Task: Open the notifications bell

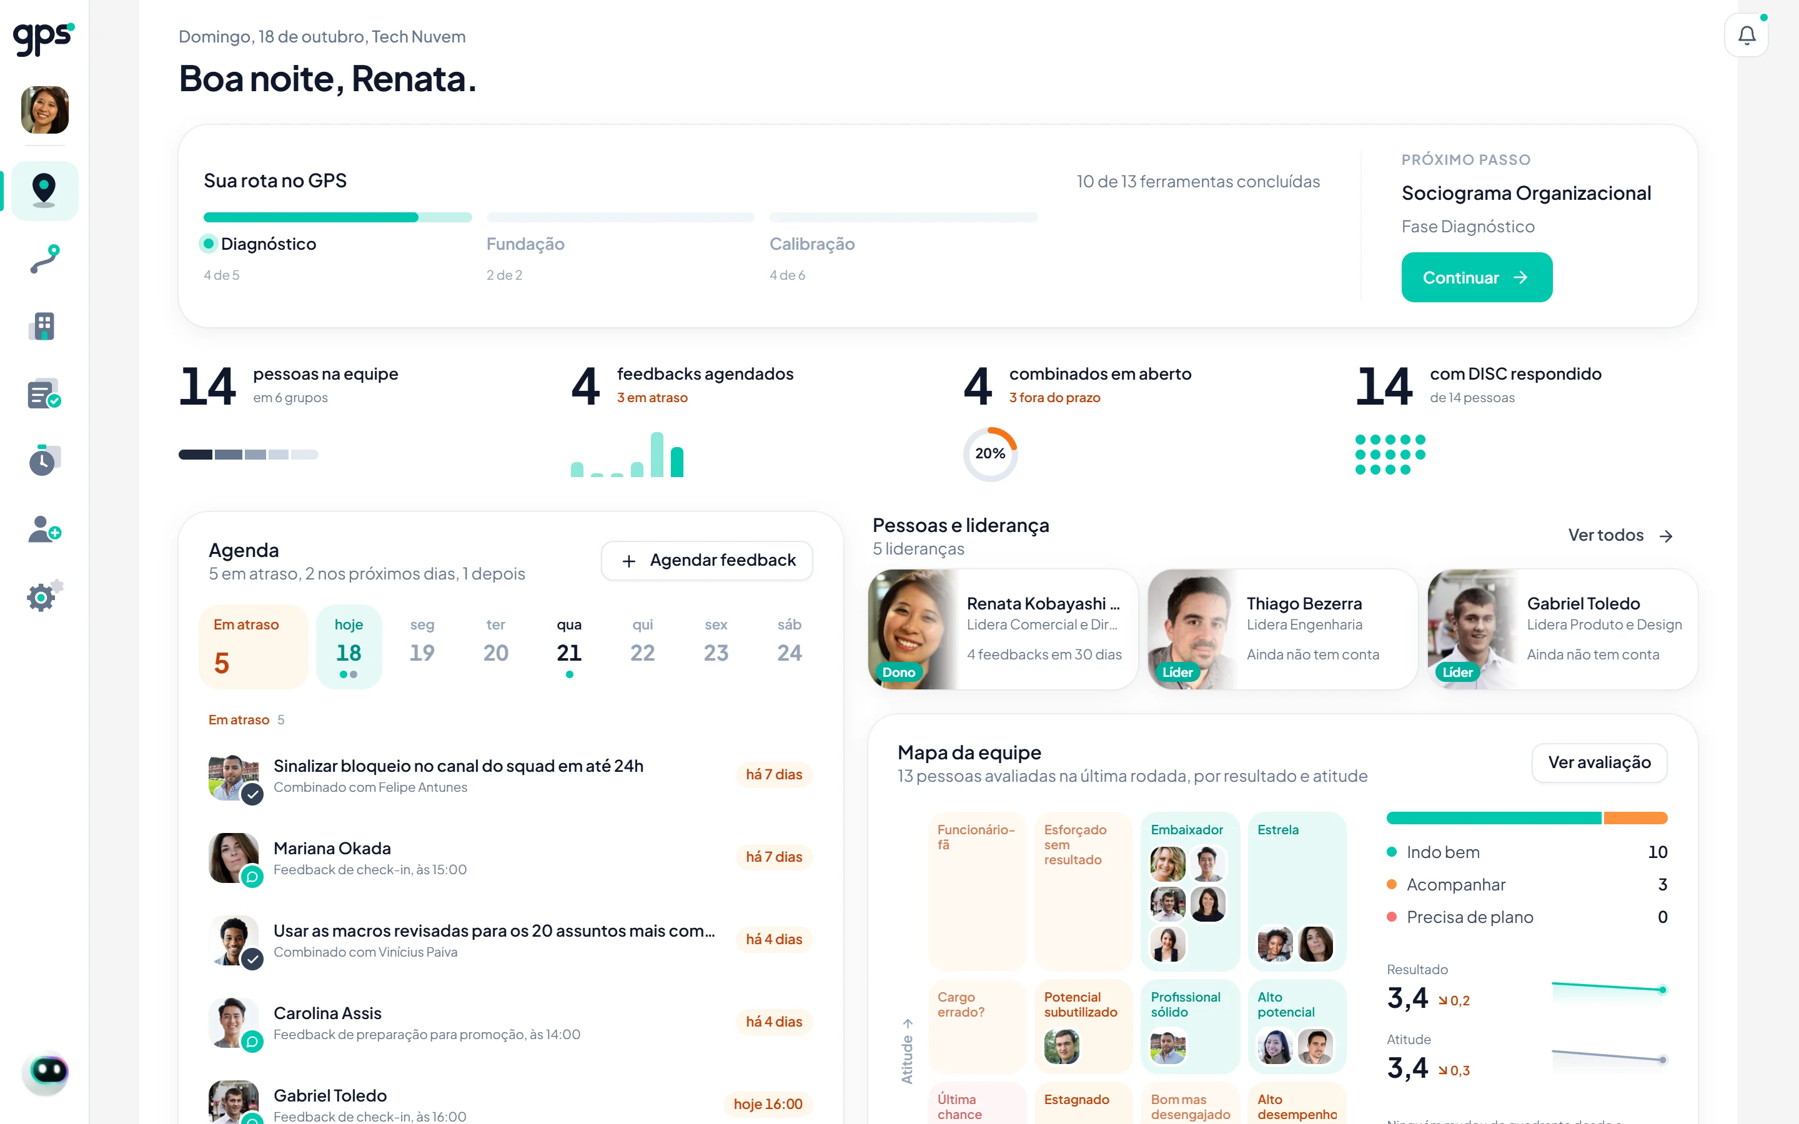Action: (1745, 35)
